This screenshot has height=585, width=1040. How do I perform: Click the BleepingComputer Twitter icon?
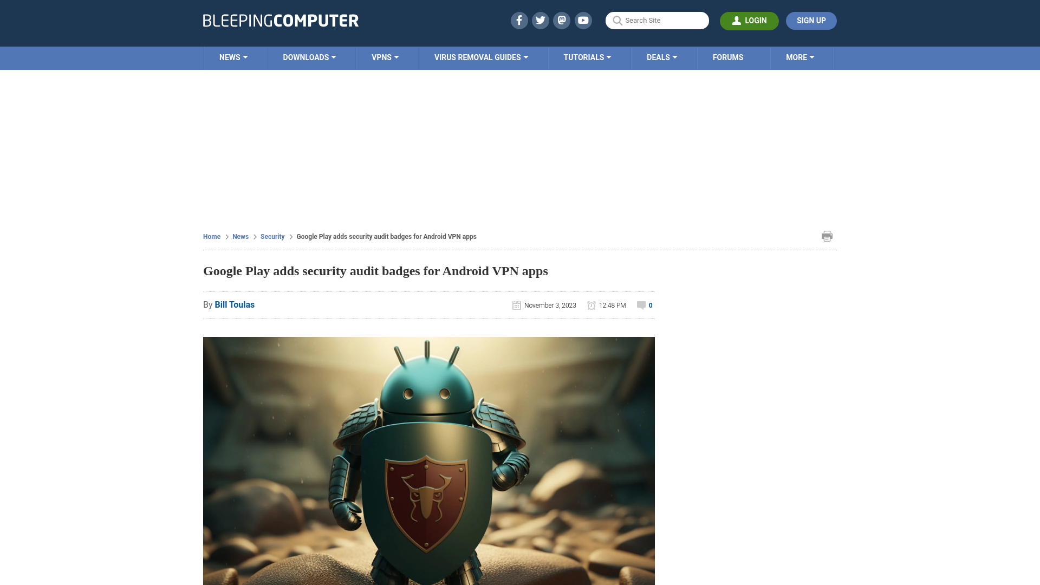540,20
